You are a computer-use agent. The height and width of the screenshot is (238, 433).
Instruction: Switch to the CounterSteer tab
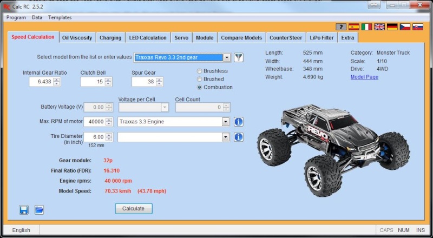[286, 38]
